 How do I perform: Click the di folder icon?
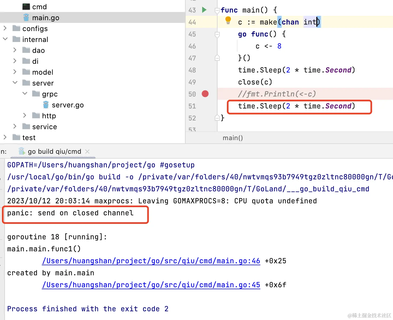point(26,61)
